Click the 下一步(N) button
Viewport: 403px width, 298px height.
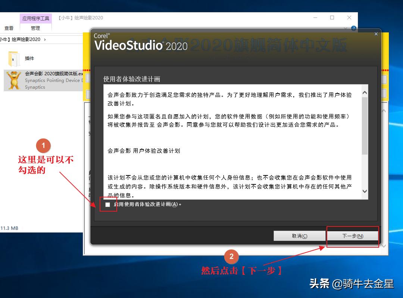(353, 236)
